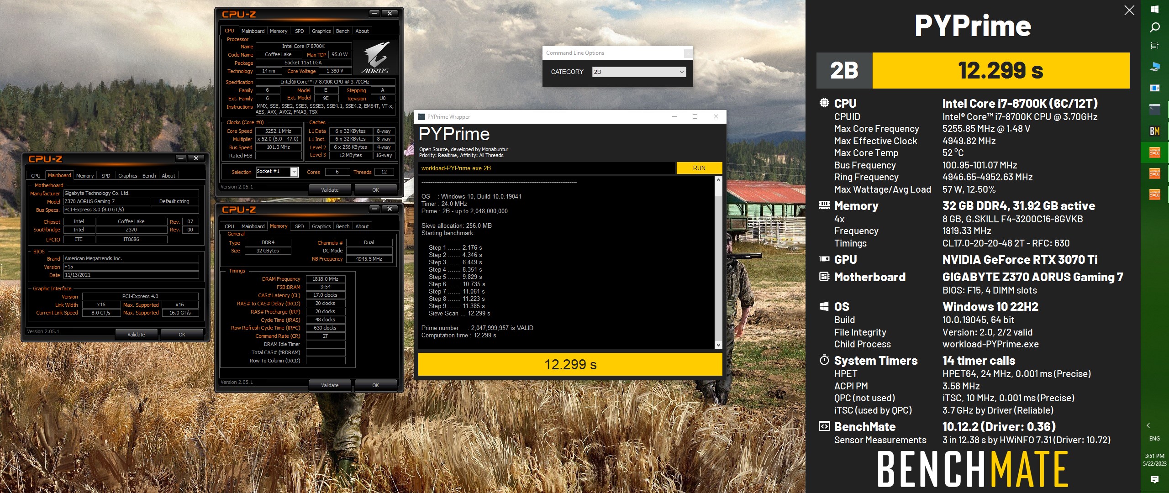This screenshot has height=493, width=1169.
Task: Click the AORUS logo in CPU-Z
Action: point(375,58)
